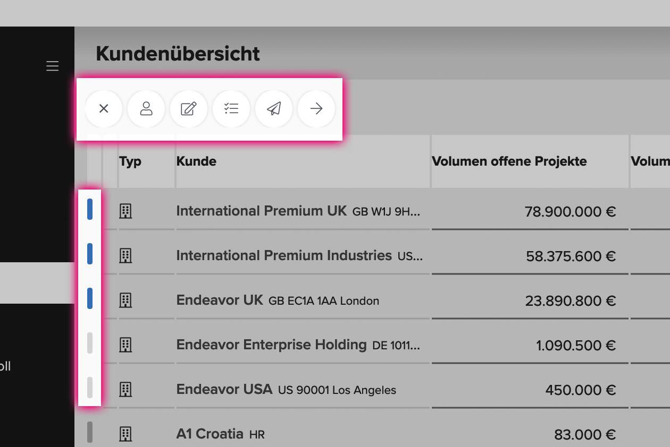The image size is (670, 447).
Task: Open A1 Croatia customer entry
Action: coord(210,434)
